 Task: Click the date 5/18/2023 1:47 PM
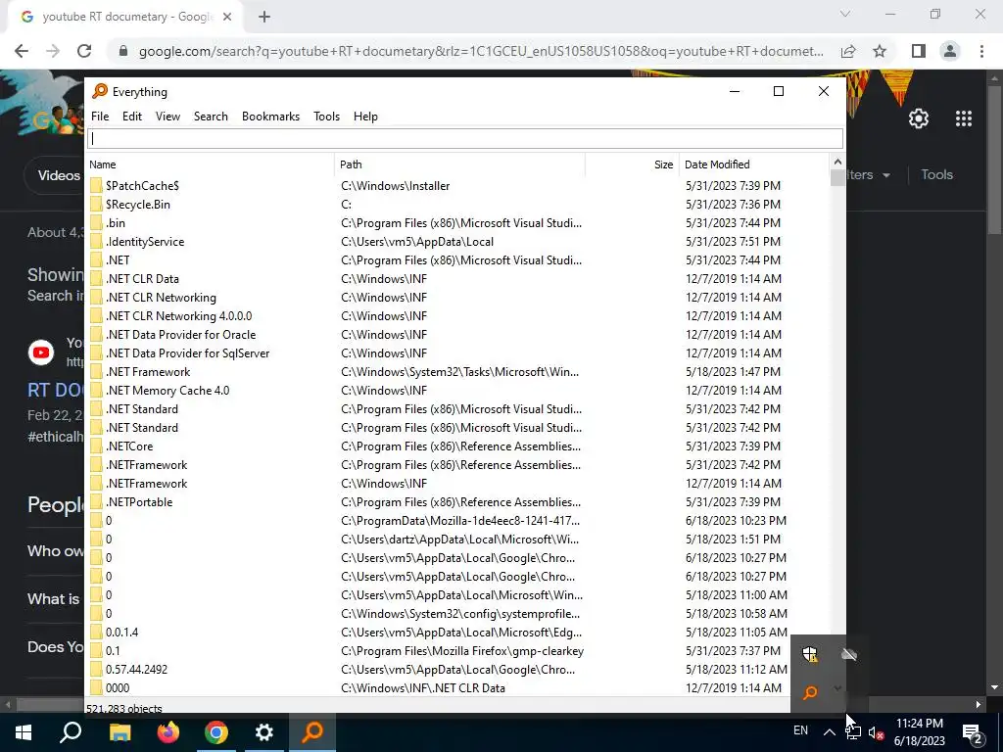pos(733,371)
